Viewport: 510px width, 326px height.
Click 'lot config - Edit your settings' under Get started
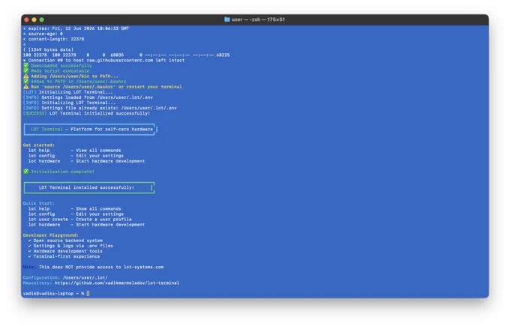(76, 156)
